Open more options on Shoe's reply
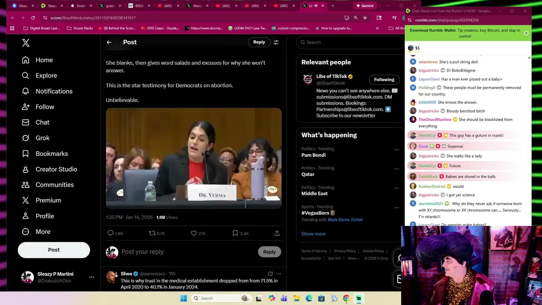The height and width of the screenshot is (305, 542). tap(279, 274)
